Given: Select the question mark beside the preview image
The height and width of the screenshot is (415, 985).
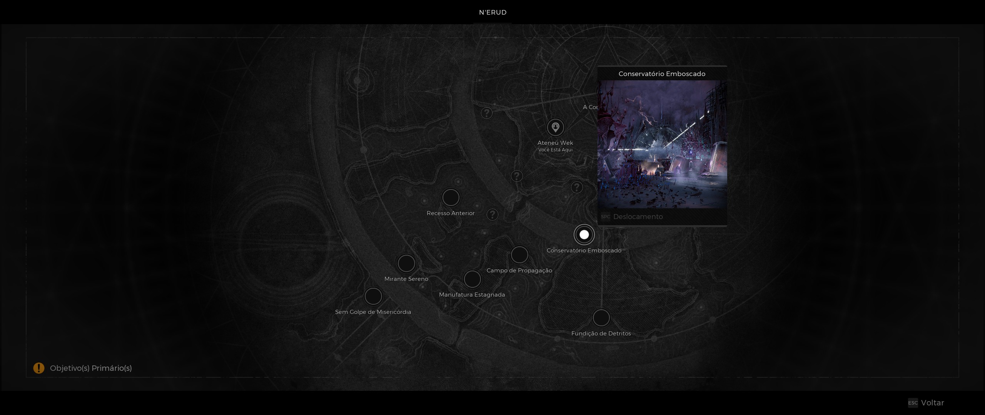Looking at the screenshot, I should [x=576, y=188].
